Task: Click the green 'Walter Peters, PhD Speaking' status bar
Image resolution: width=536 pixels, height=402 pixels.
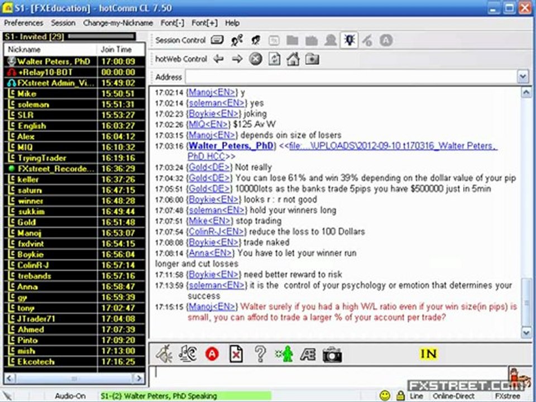Action: 185,396
